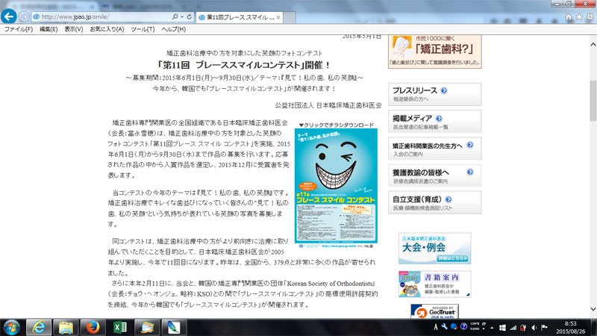Open the 編集(E) menu
Viewport: 597px width, 336px height.
click(49, 29)
